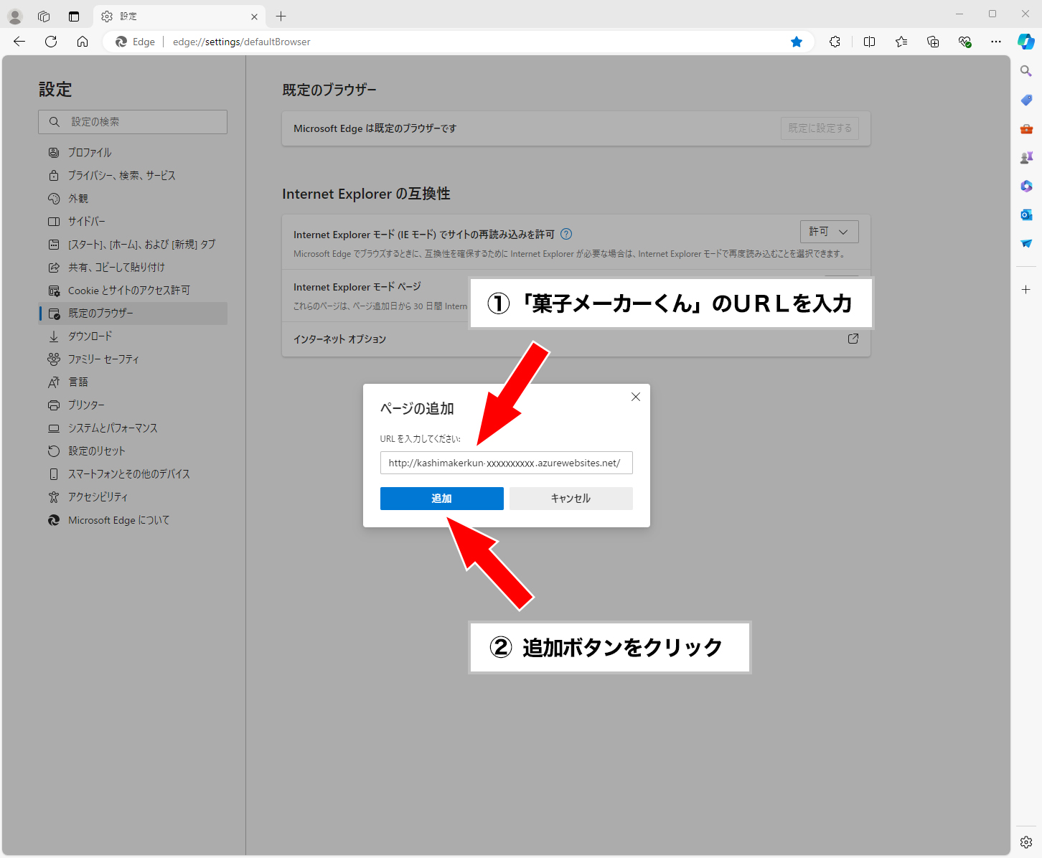This screenshot has width=1042, height=858.
Task: Click Internet Explorer モード ページ label
Action: coord(357,286)
